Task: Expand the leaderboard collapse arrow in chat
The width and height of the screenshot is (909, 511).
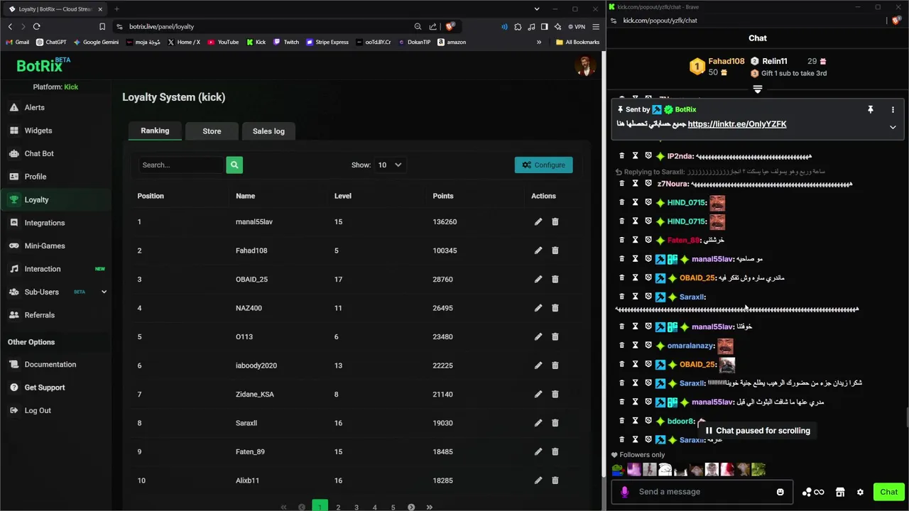Action: (x=758, y=89)
